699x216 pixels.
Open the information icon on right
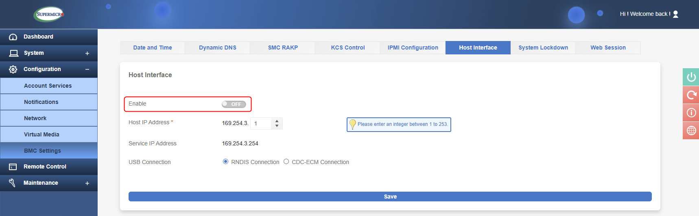(x=691, y=112)
